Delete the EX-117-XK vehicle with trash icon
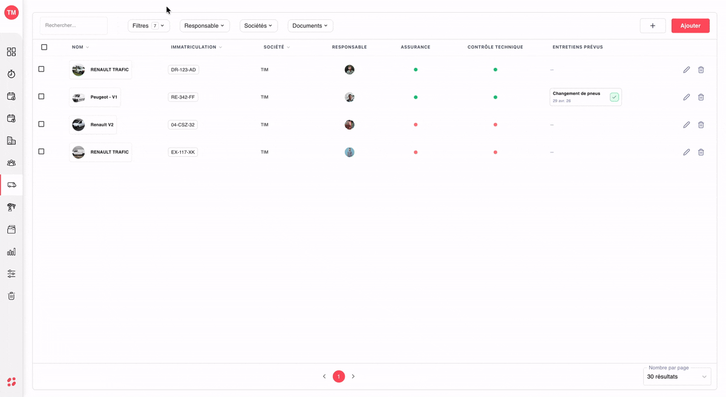Image resolution: width=726 pixels, height=397 pixels. (701, 152)
